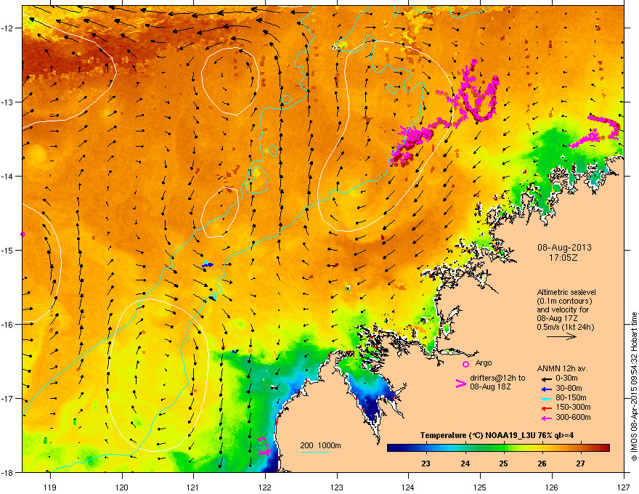Click the longitude axis label 122

tap(265, 487)
